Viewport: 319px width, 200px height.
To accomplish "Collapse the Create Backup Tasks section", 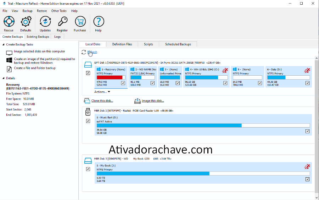I will coord(4,45).
